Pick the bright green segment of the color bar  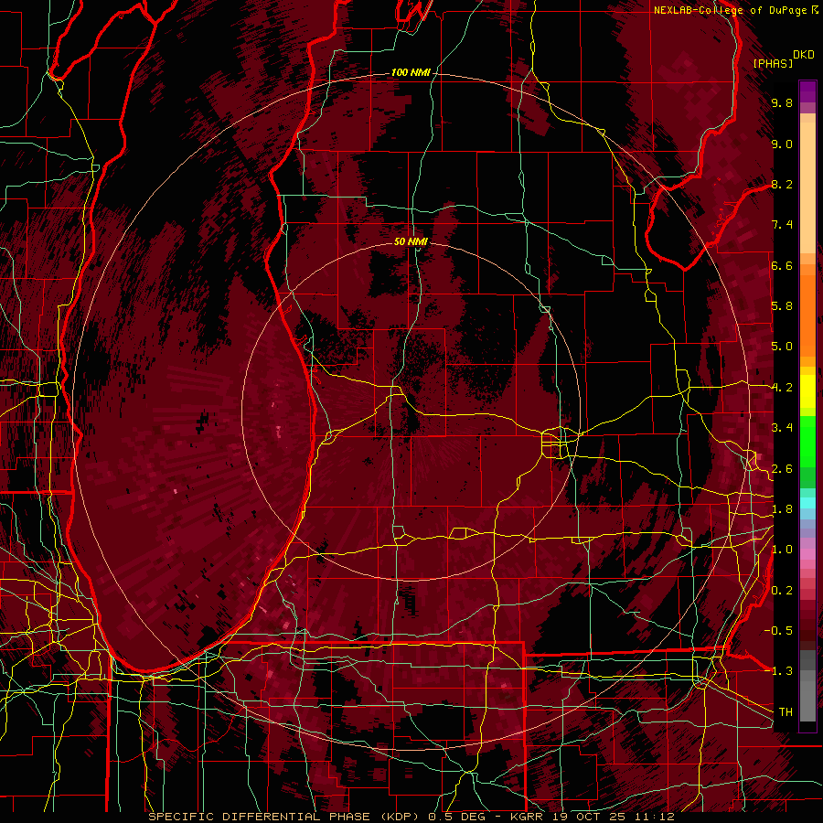pos(807,441)
